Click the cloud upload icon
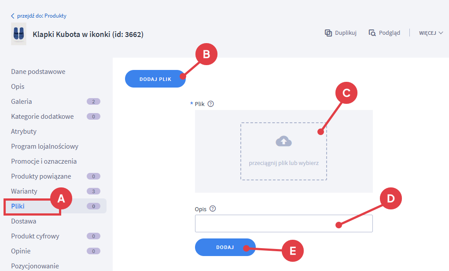449x271 pixels. click(x=283, y=141)
